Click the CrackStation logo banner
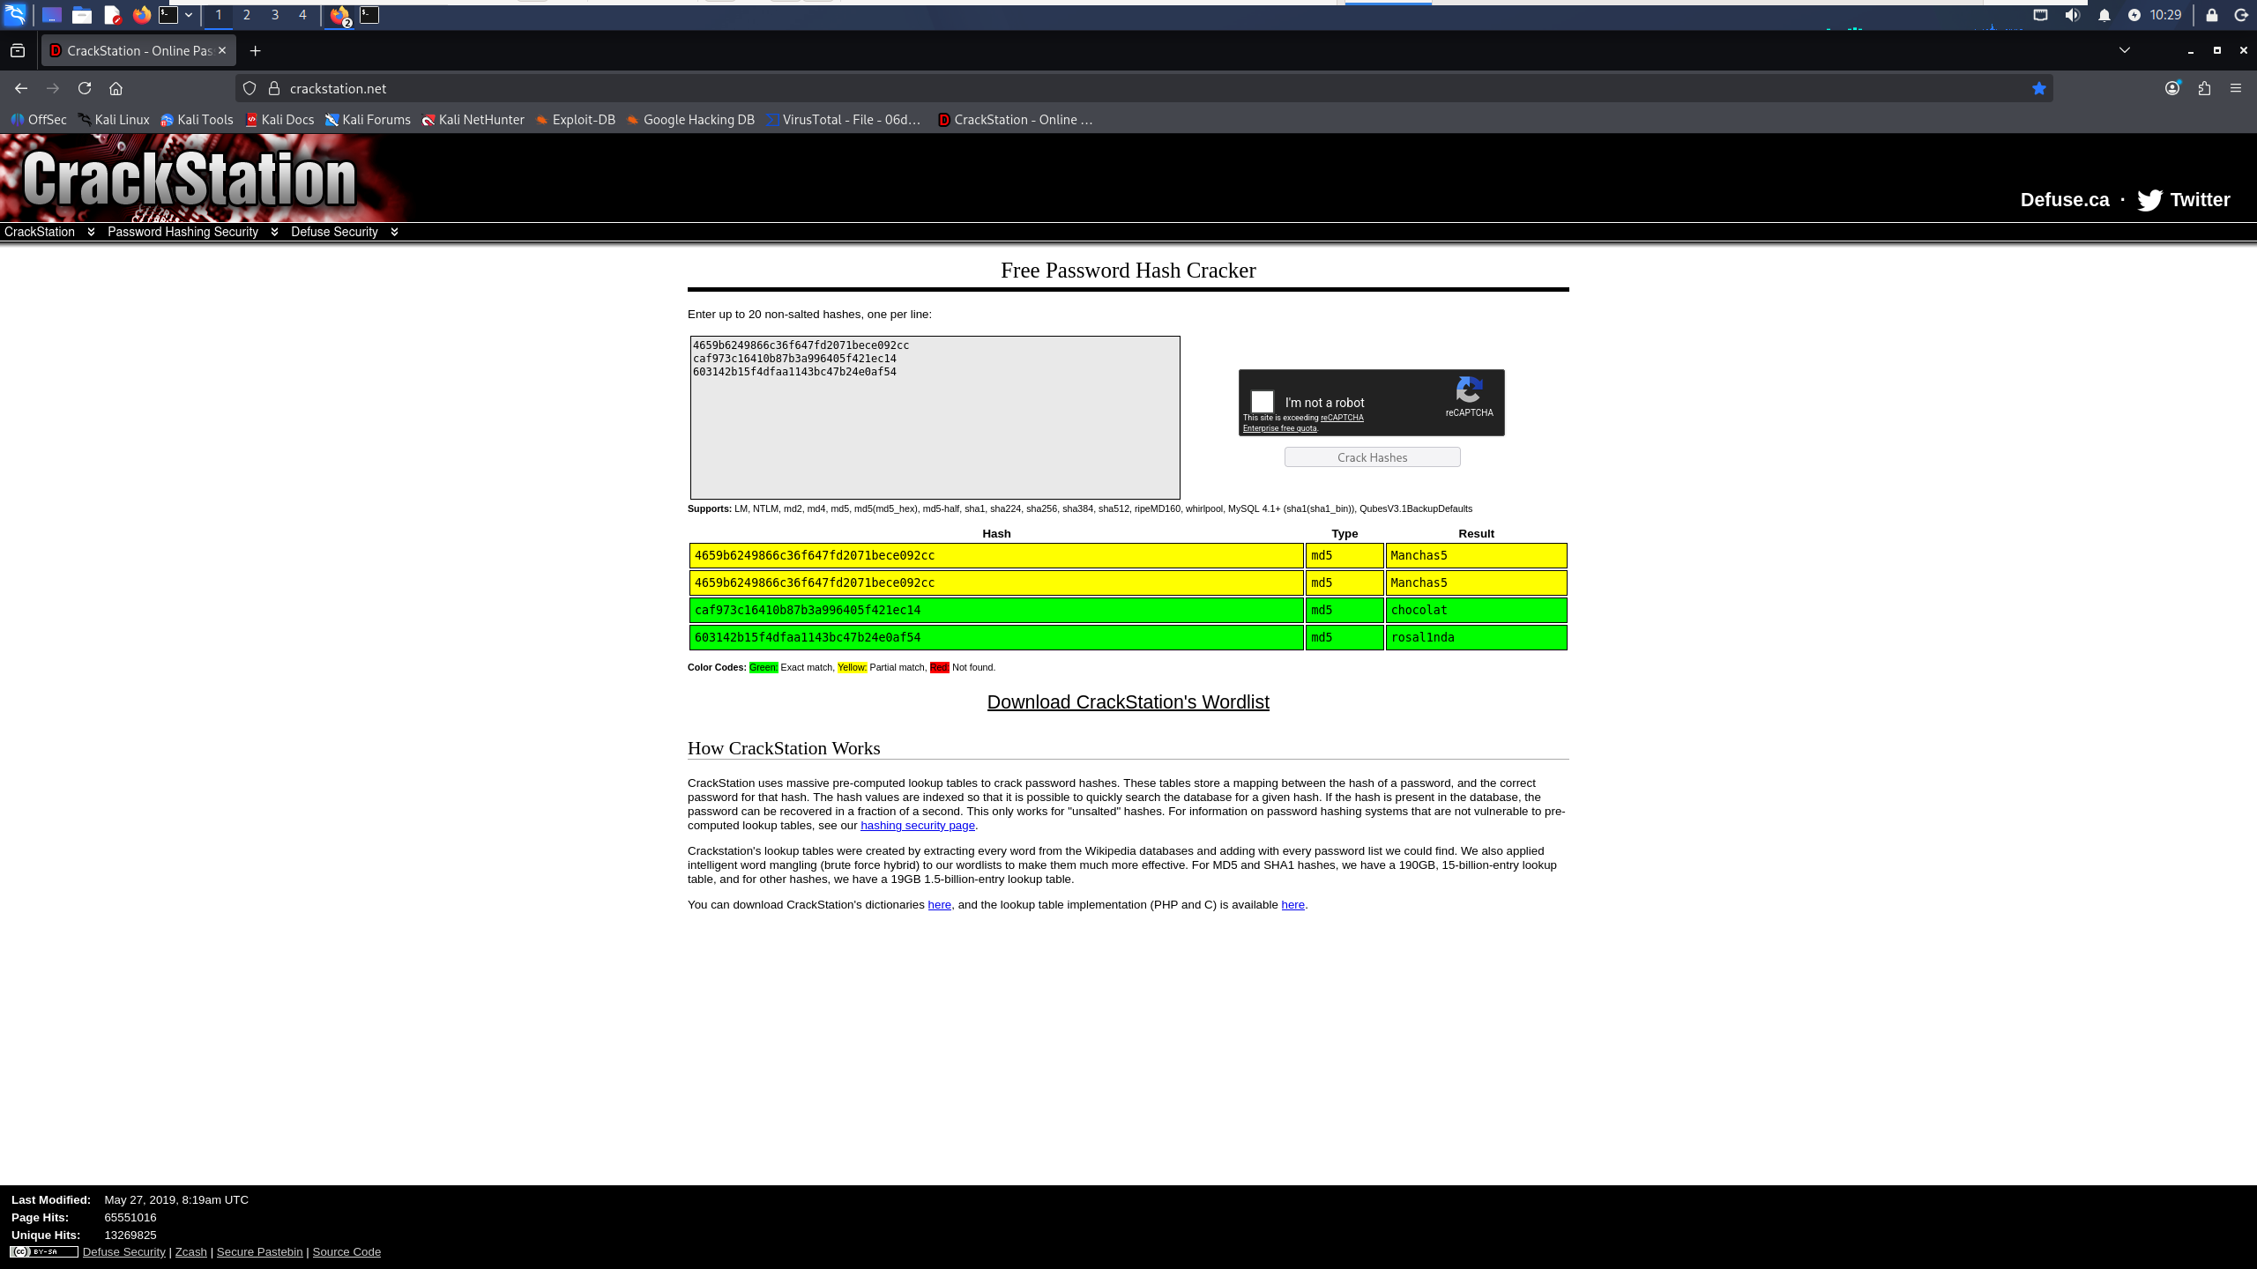 pyautogui.click(x=190, y=179)
